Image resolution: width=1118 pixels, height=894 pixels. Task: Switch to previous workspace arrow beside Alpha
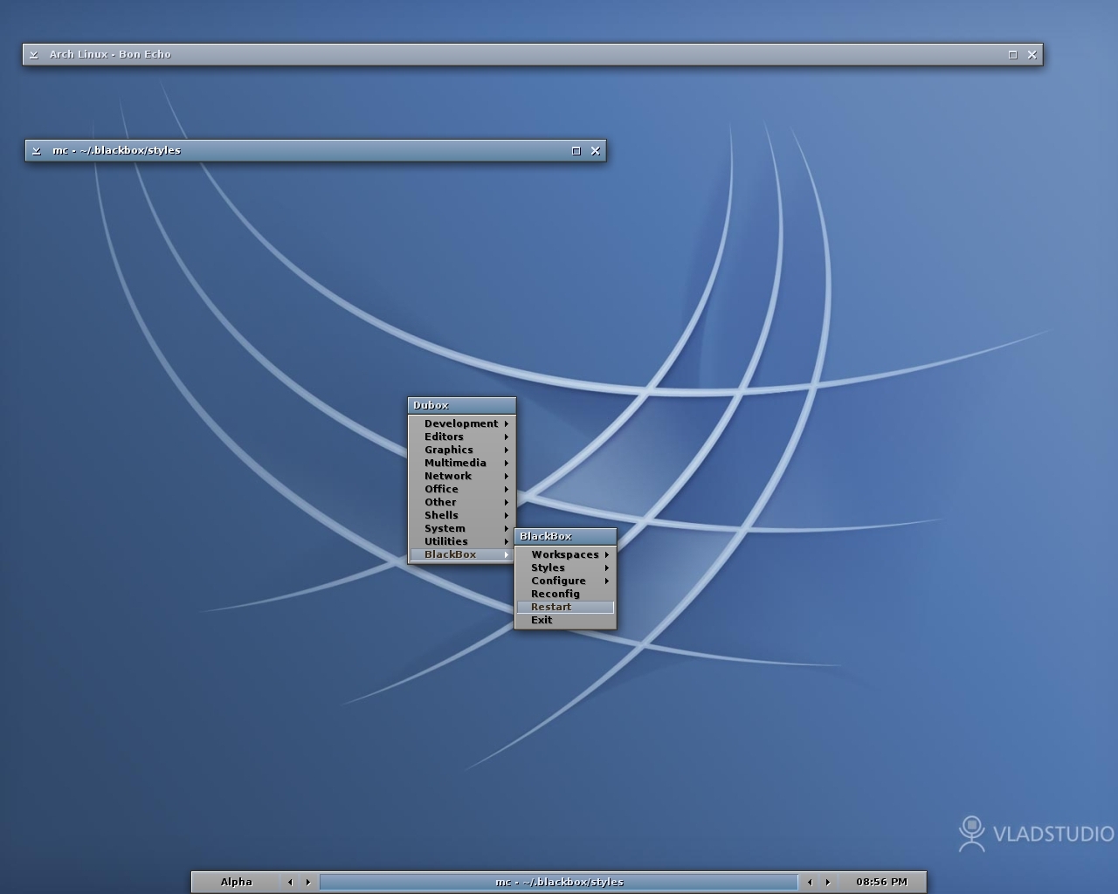click(290, 882)
